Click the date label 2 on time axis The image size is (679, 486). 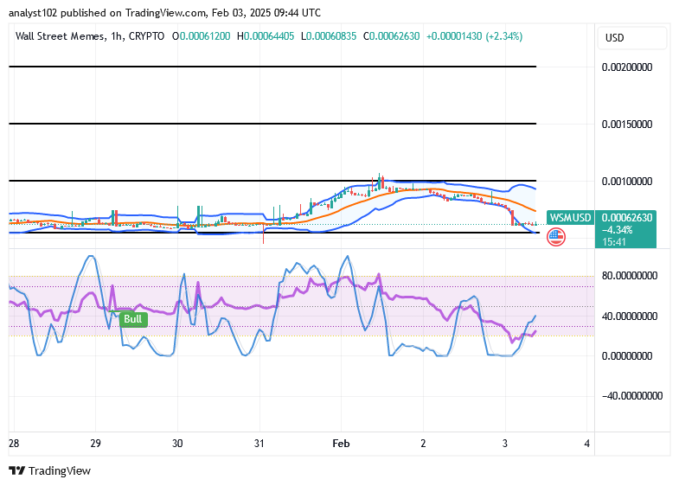tap(423, 444)
